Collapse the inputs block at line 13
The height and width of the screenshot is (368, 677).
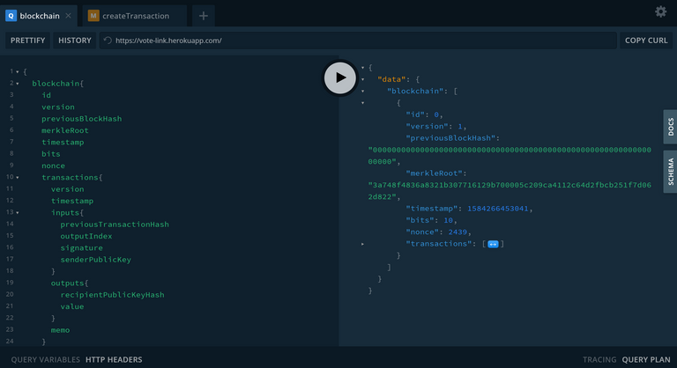[x=18, y=213]
